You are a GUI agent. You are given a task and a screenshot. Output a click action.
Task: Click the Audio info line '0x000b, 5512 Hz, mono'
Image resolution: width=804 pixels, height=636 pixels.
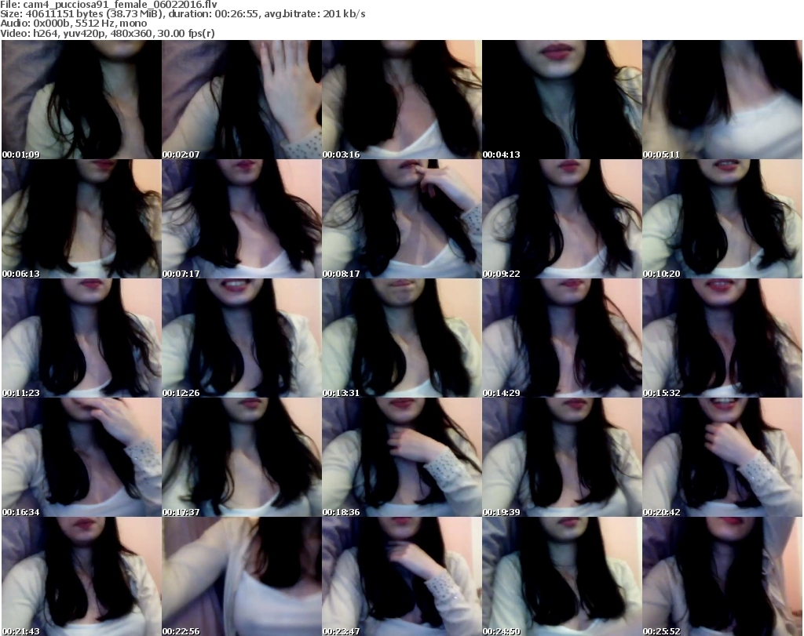73,24
